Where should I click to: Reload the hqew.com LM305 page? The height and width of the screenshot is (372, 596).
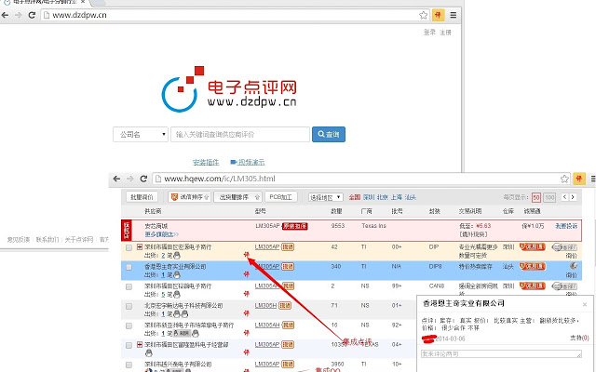143,179
